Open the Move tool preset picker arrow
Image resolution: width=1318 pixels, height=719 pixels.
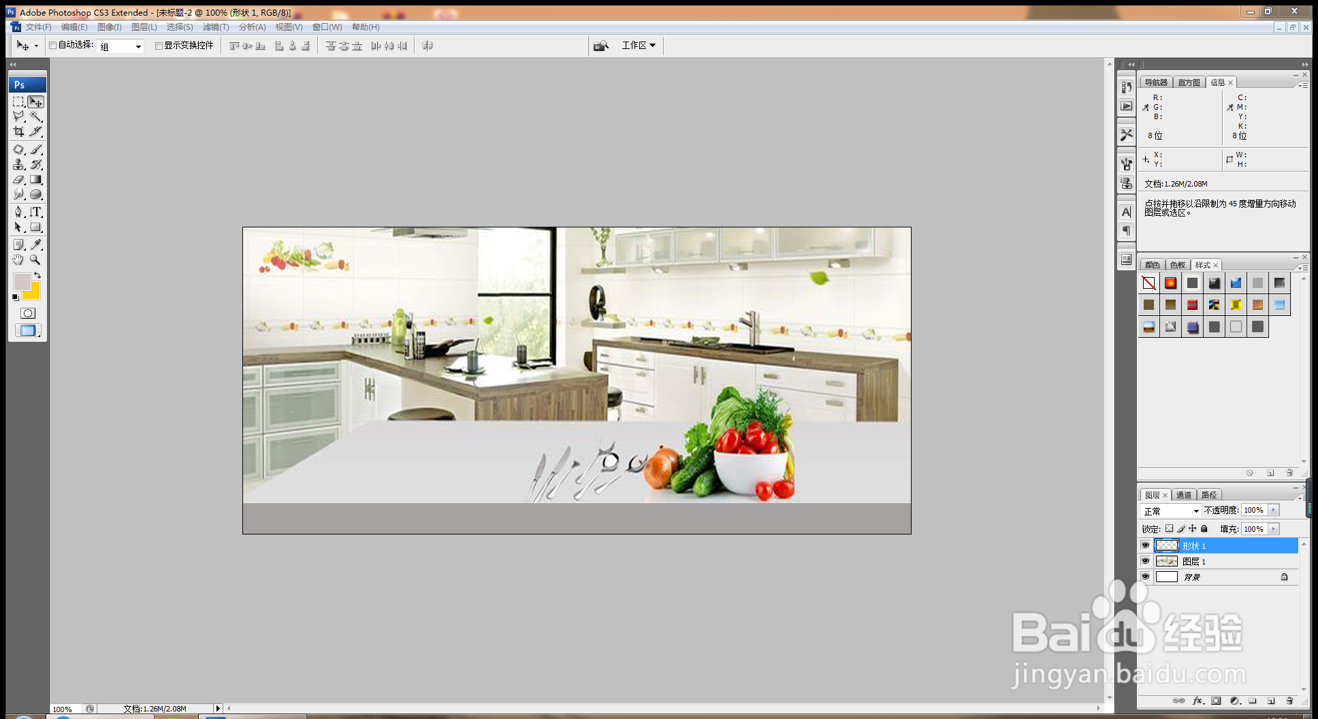(36, 46)
